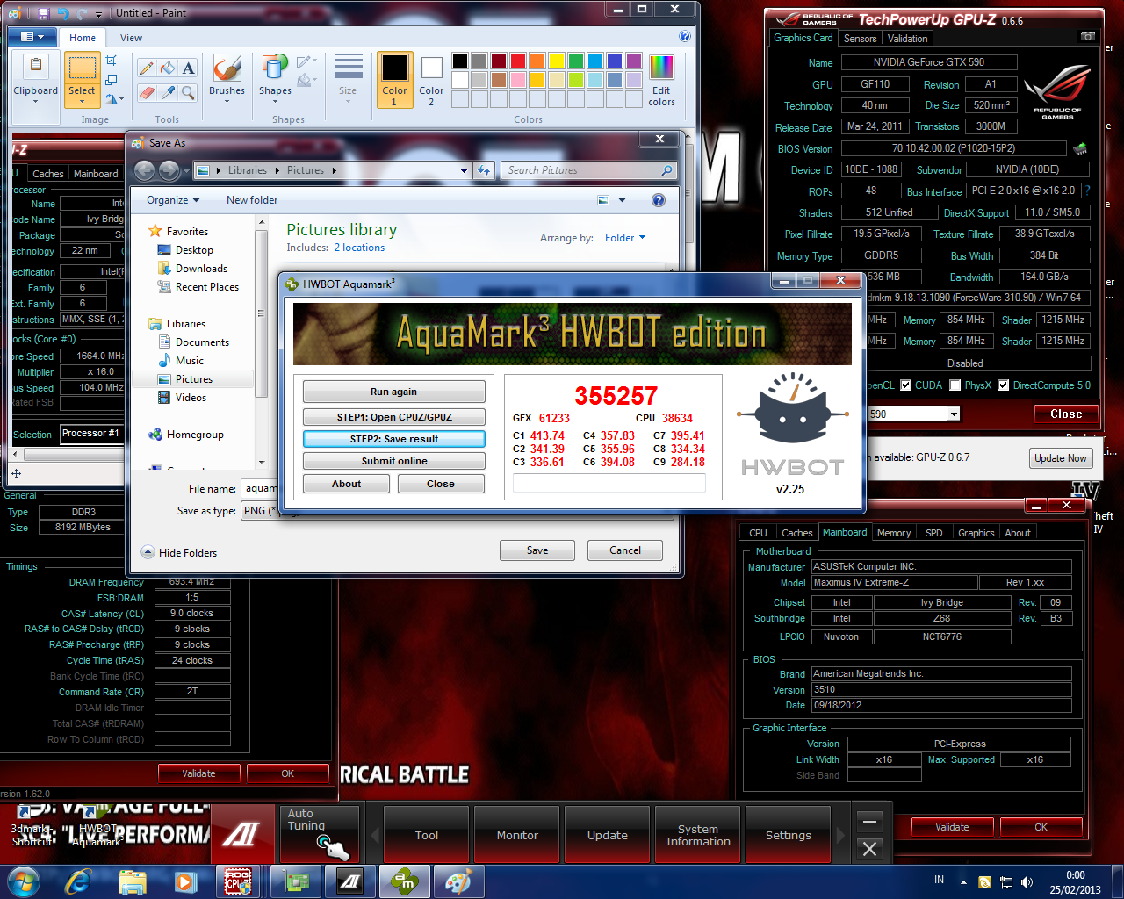The height and width of the screenshot is (899, 1124).
Task: Switch to the Sensors tab in GPU-Z
Action: [x=860, y=39]
